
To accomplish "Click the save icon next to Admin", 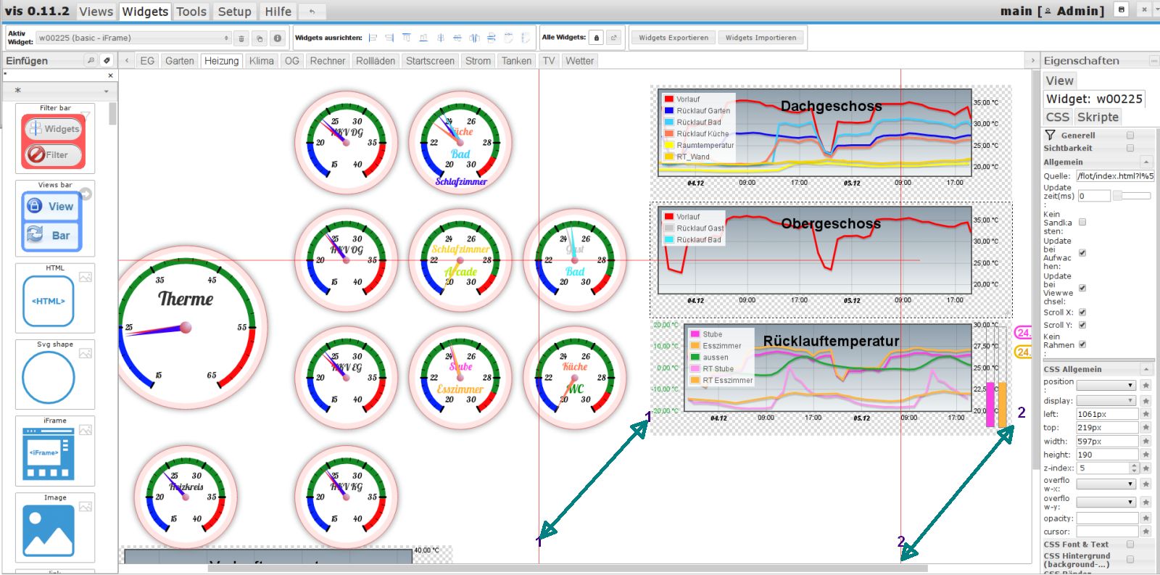I will coord(1122,10).
